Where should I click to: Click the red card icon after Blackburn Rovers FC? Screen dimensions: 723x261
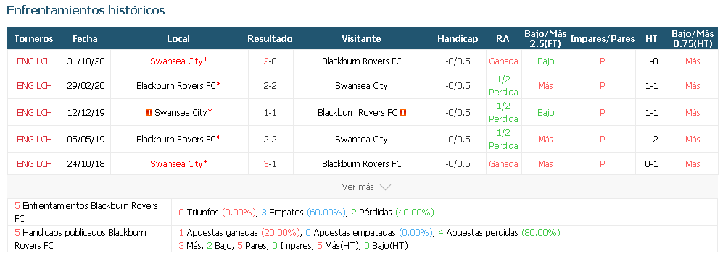click(x=403, y=112)
